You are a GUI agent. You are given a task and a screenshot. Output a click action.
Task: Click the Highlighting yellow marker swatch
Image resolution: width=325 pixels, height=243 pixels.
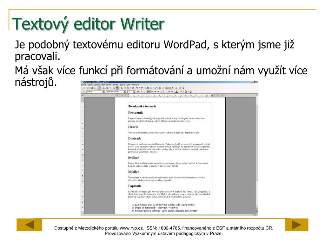(181, 91)
